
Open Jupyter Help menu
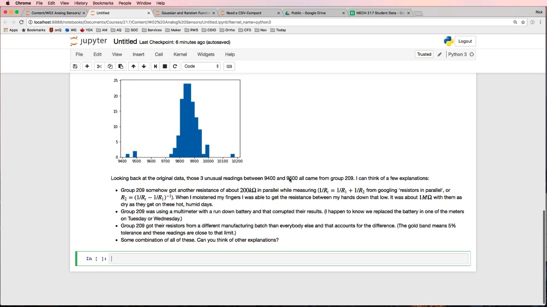[230, 54]
